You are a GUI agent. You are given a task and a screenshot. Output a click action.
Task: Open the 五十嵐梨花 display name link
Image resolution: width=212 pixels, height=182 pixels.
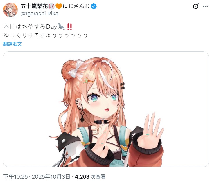click(34, 6)
